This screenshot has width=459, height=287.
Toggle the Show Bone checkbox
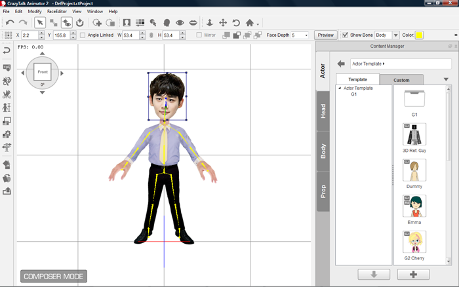pos(346,35)
